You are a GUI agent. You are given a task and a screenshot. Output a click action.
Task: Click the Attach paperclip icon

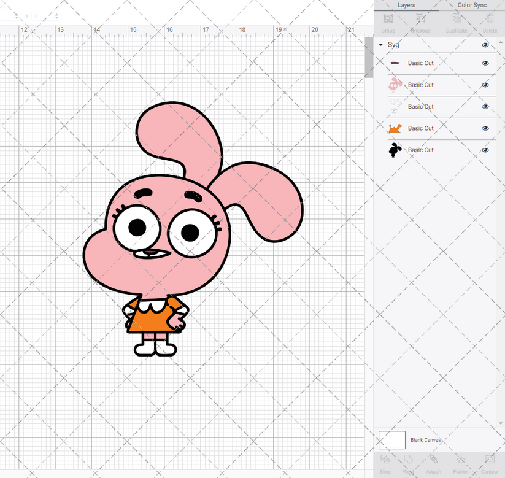click(x=433, y=461)
